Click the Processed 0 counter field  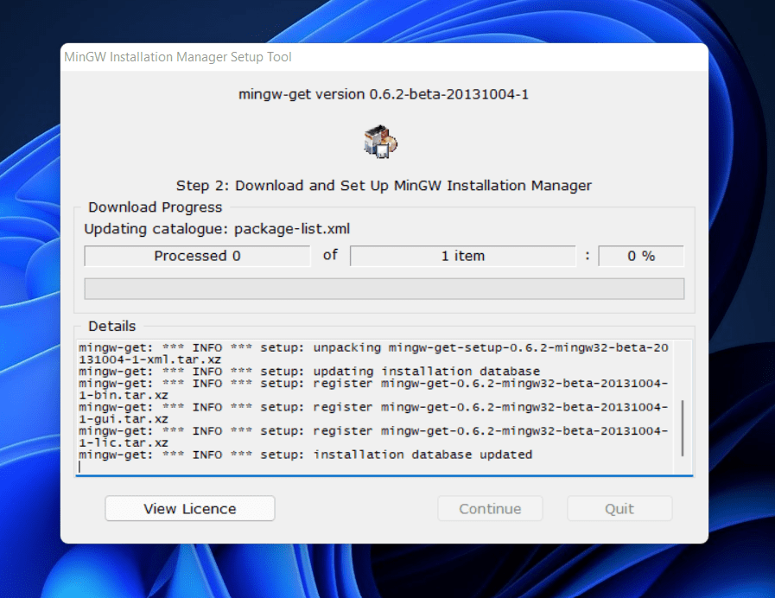point(196,256)
